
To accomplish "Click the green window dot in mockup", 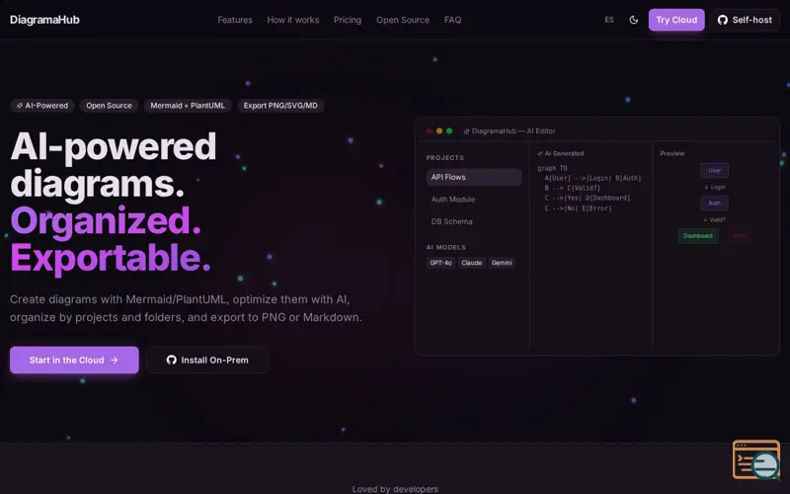I will (449, 131).
